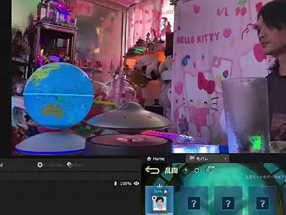
Task: Go back using the yellow return arrow
Action: (x=152, y=170)
